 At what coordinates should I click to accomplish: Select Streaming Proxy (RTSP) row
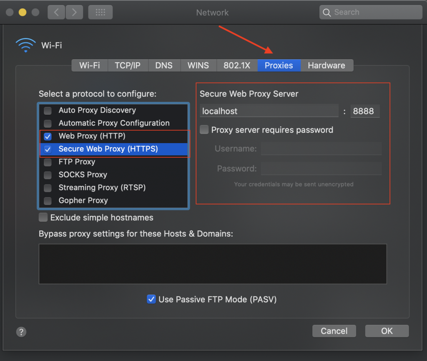(113, 188)
